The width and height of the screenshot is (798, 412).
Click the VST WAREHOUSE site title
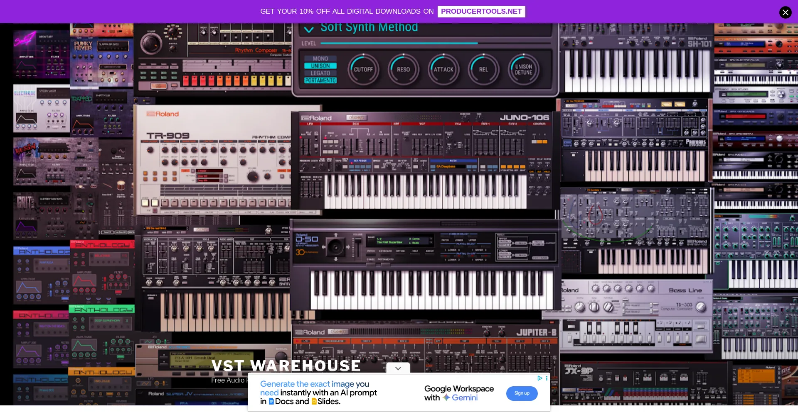286,366
